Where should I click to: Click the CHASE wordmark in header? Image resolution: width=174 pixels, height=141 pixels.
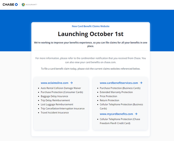[8, 5]
